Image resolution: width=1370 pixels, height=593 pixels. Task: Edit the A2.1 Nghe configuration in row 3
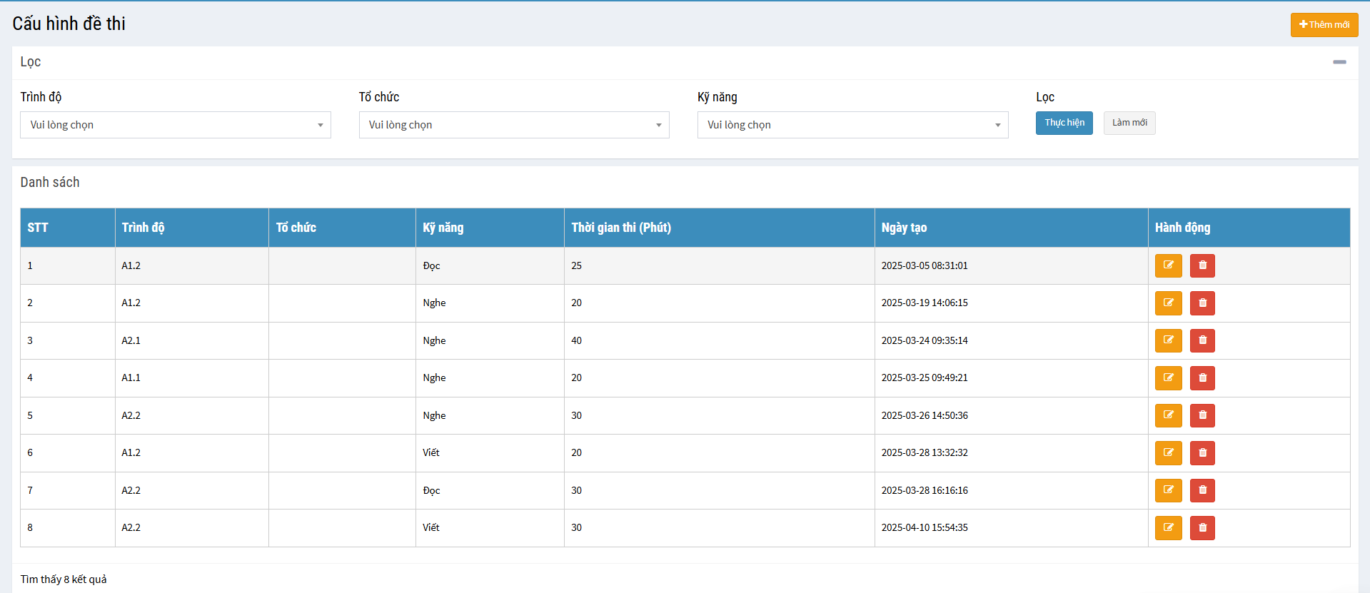pos(1168,340)
